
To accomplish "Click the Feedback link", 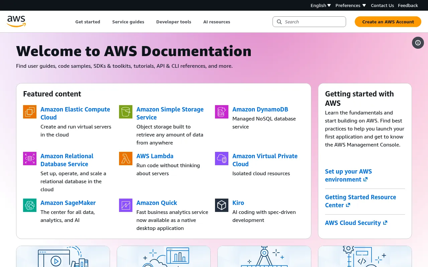I will point(408,5).
